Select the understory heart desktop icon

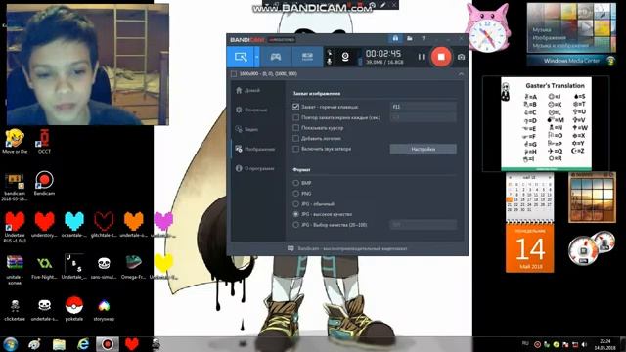coord(44,225)
